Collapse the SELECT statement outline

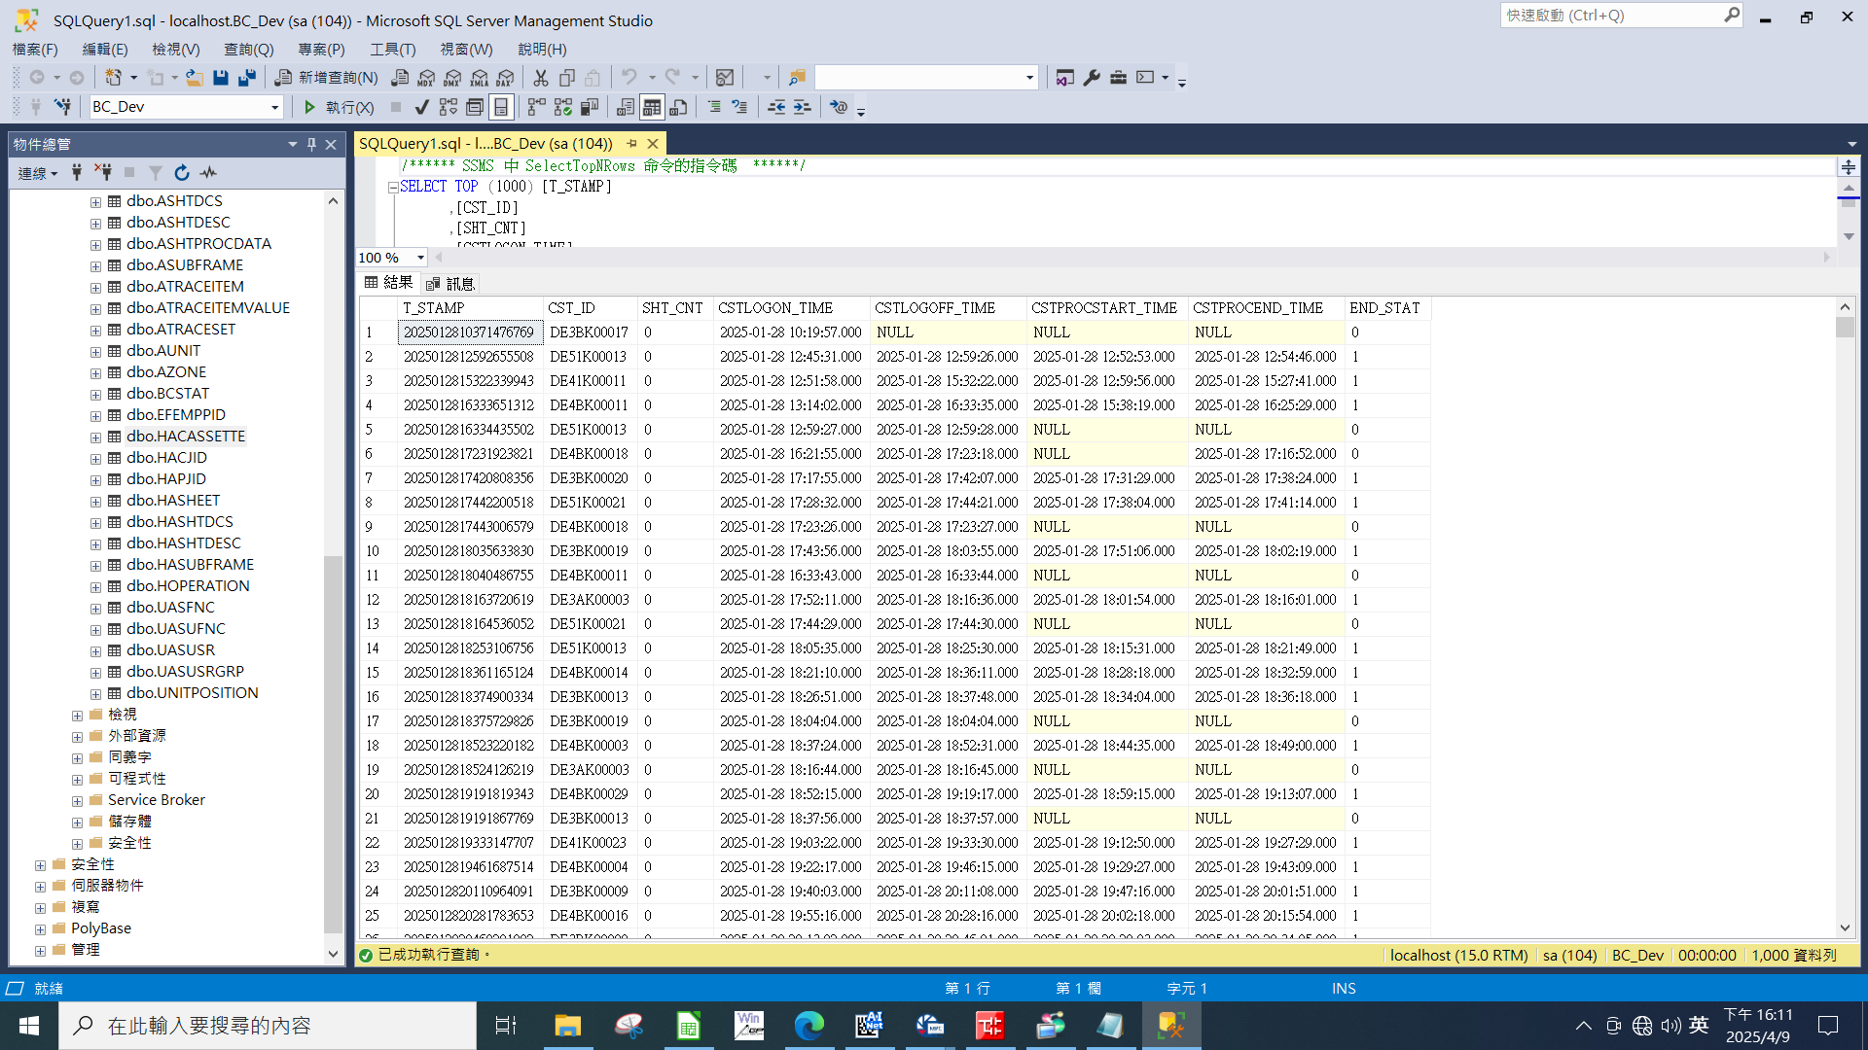coord(393,188)
